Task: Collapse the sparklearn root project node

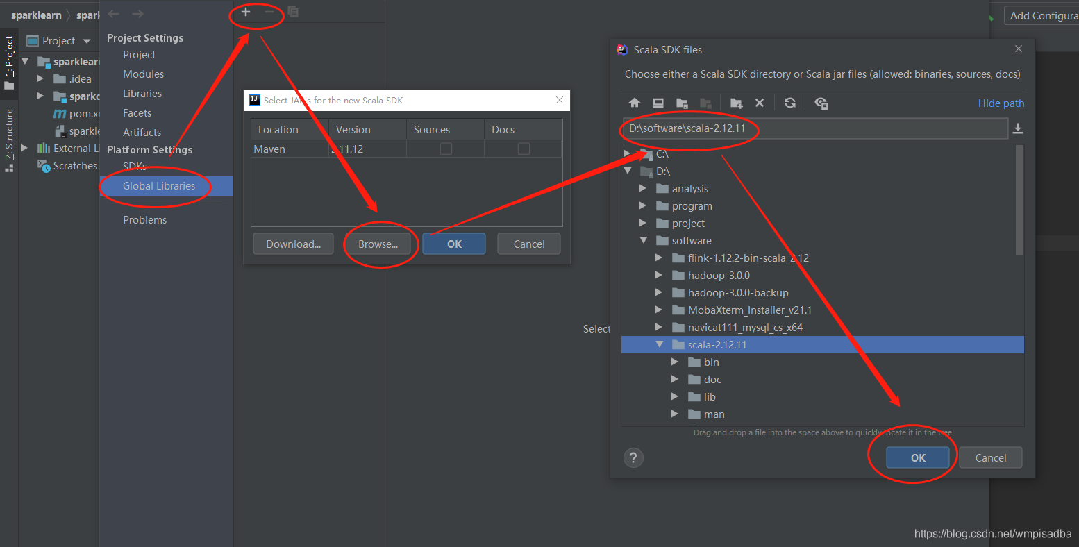Action: (x=25, y=61)
